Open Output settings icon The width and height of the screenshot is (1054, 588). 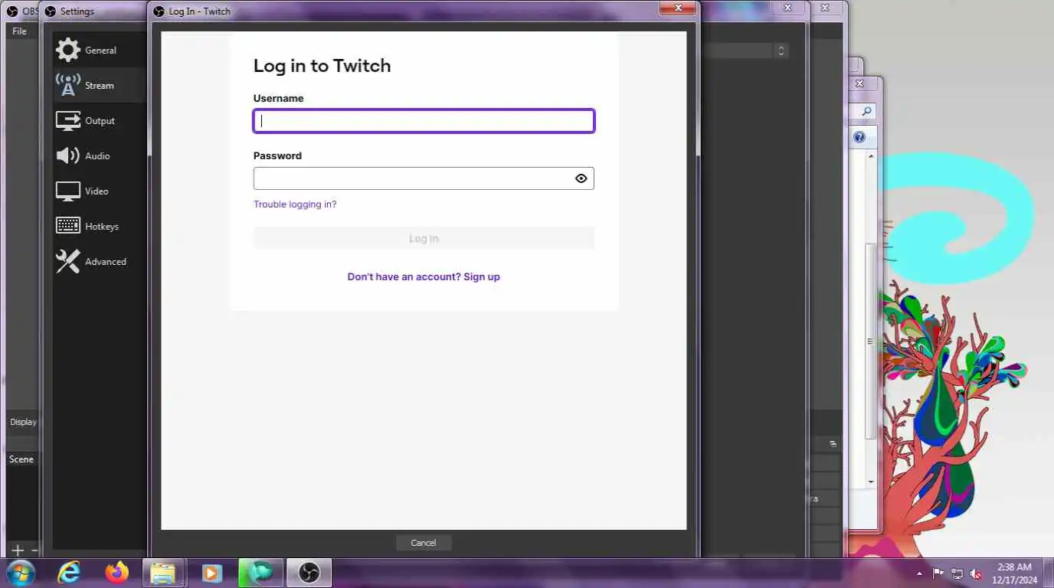coord(68,121)
